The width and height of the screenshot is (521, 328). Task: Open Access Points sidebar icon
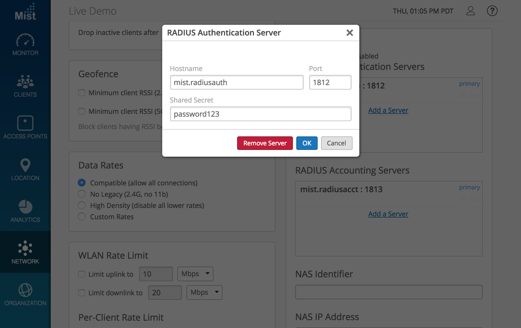[25, 123]
